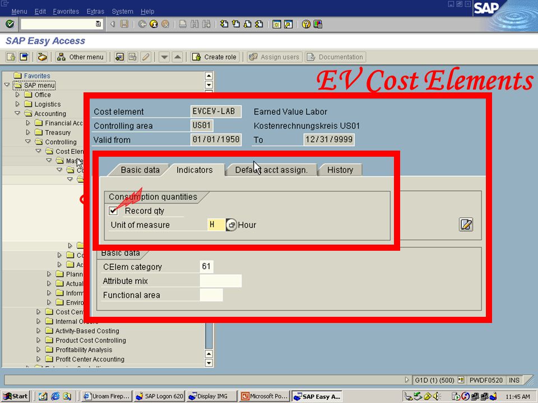The width and height of the screenshot is (538, 403).
Task: Click the menu tree scroll up arrow
Action: [x=208, y=76]
